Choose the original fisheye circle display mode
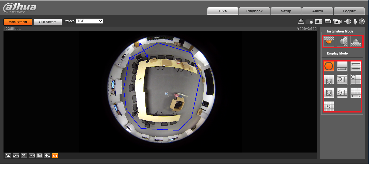The height and width of the screenshot is (174, 369). tap(329, 66)
